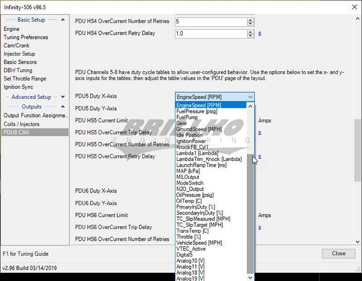
Task: Decrement PDU HS4 OverCurrent Retry Delay value
Action: pos(250,36)
